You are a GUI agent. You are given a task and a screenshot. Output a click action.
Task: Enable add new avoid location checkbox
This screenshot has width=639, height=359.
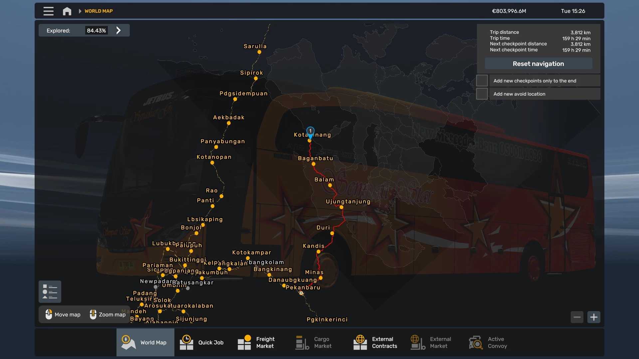click(x=482, y=94)
